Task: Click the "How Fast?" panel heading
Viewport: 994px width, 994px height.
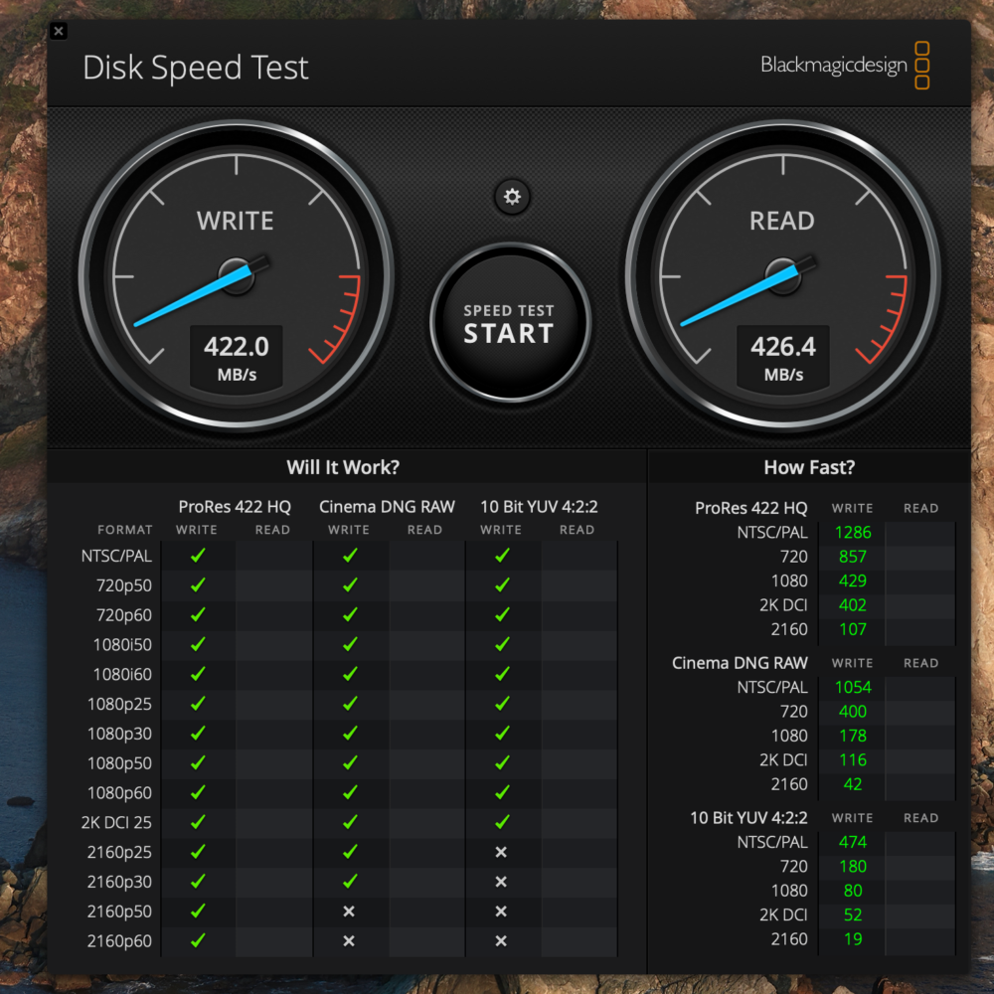Action: tap(809, 467)
